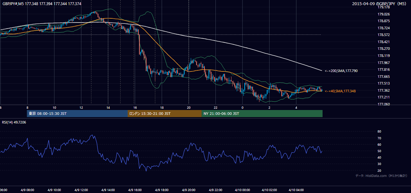Click the 40 SMA 177.348 label

click(340, 91)
